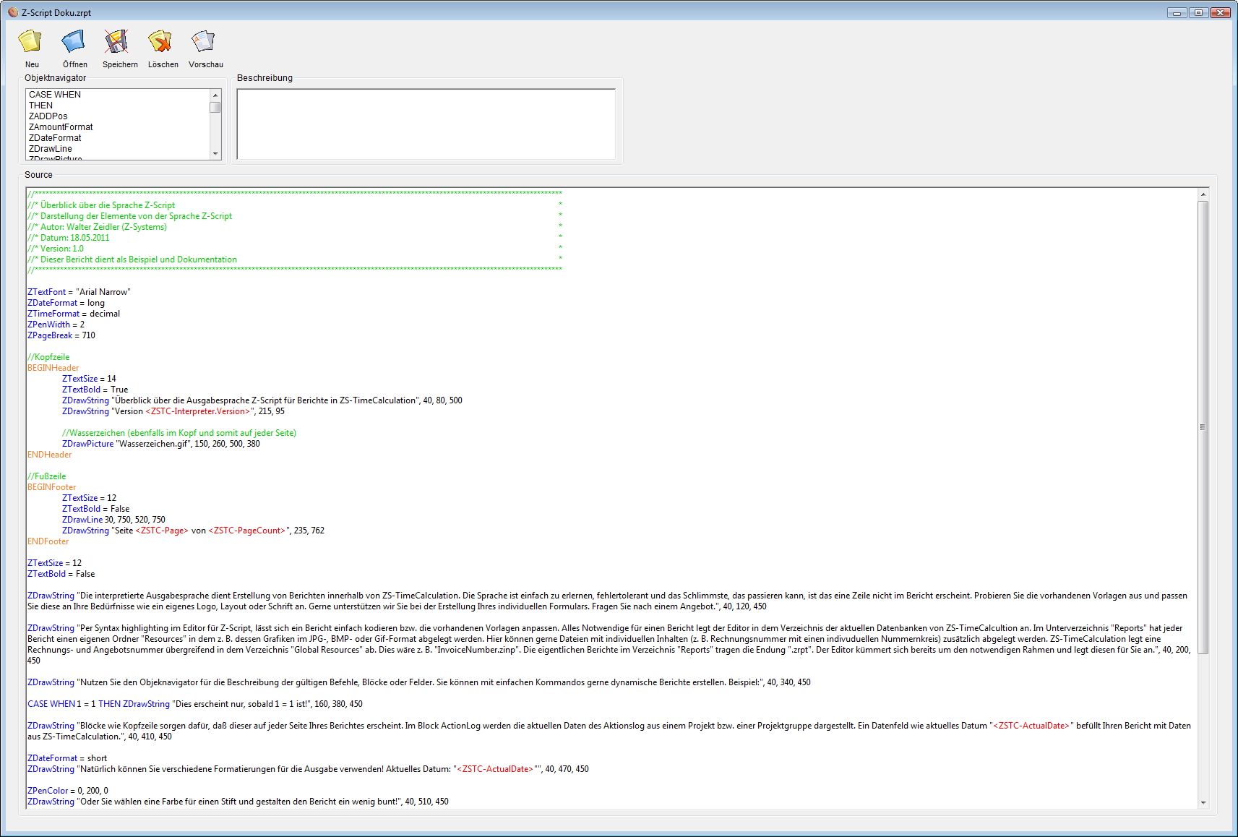The height and width of the screenshot is (837, 1238).
Task: Select ZDrawLine in the object list
Action: (x=51, y=149)
